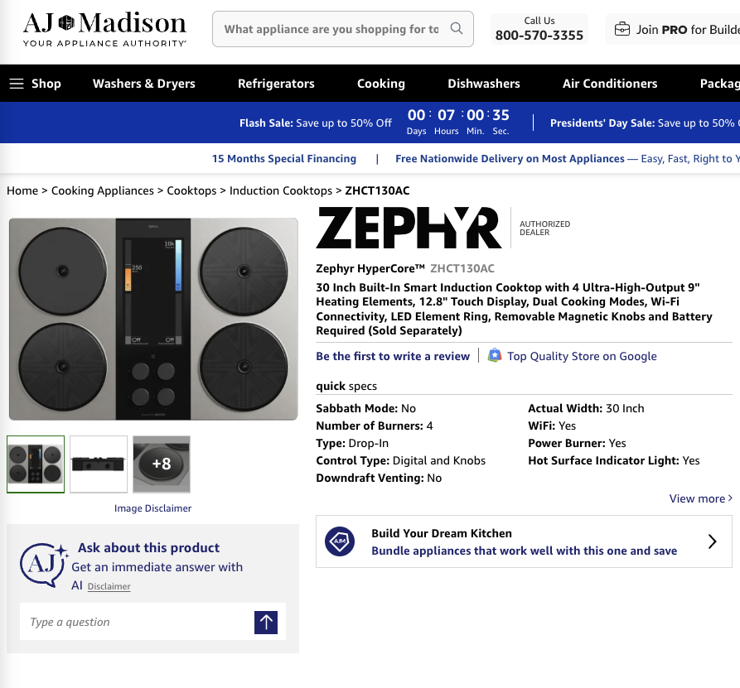
Task: Click Top Quality Store on Google link
Action: 582,356
